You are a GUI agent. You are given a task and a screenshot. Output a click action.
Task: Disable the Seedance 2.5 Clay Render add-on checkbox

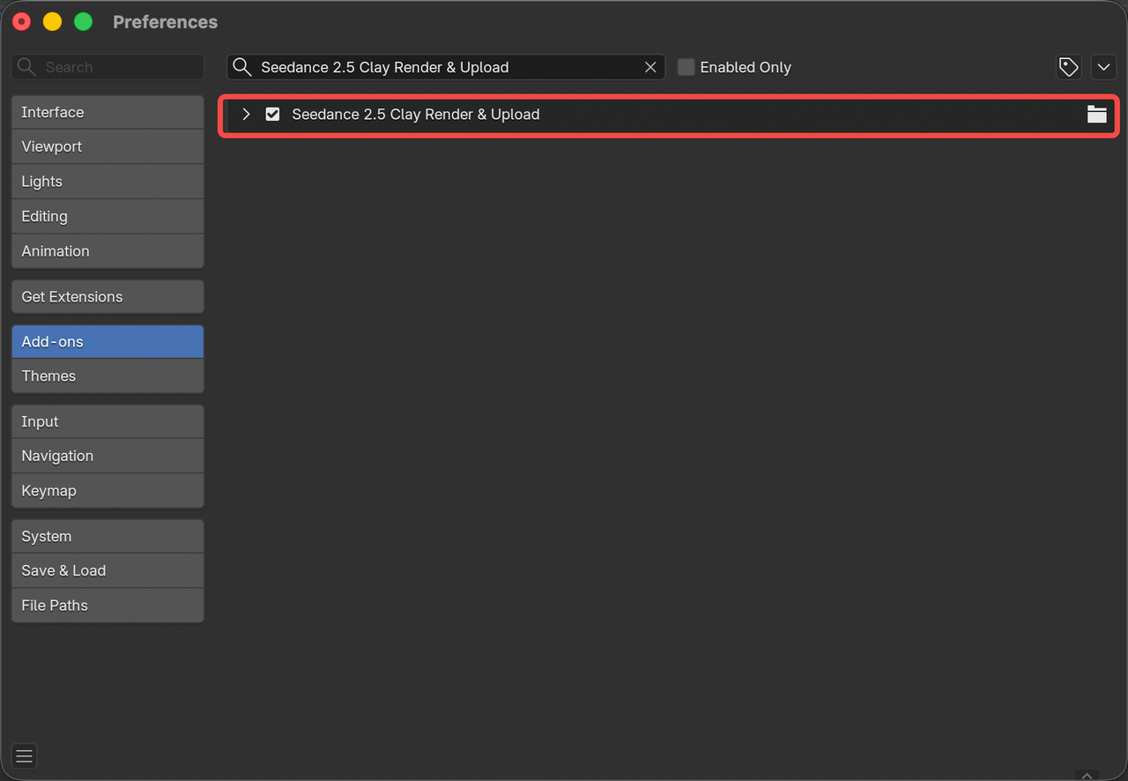(x=272, y=114)
